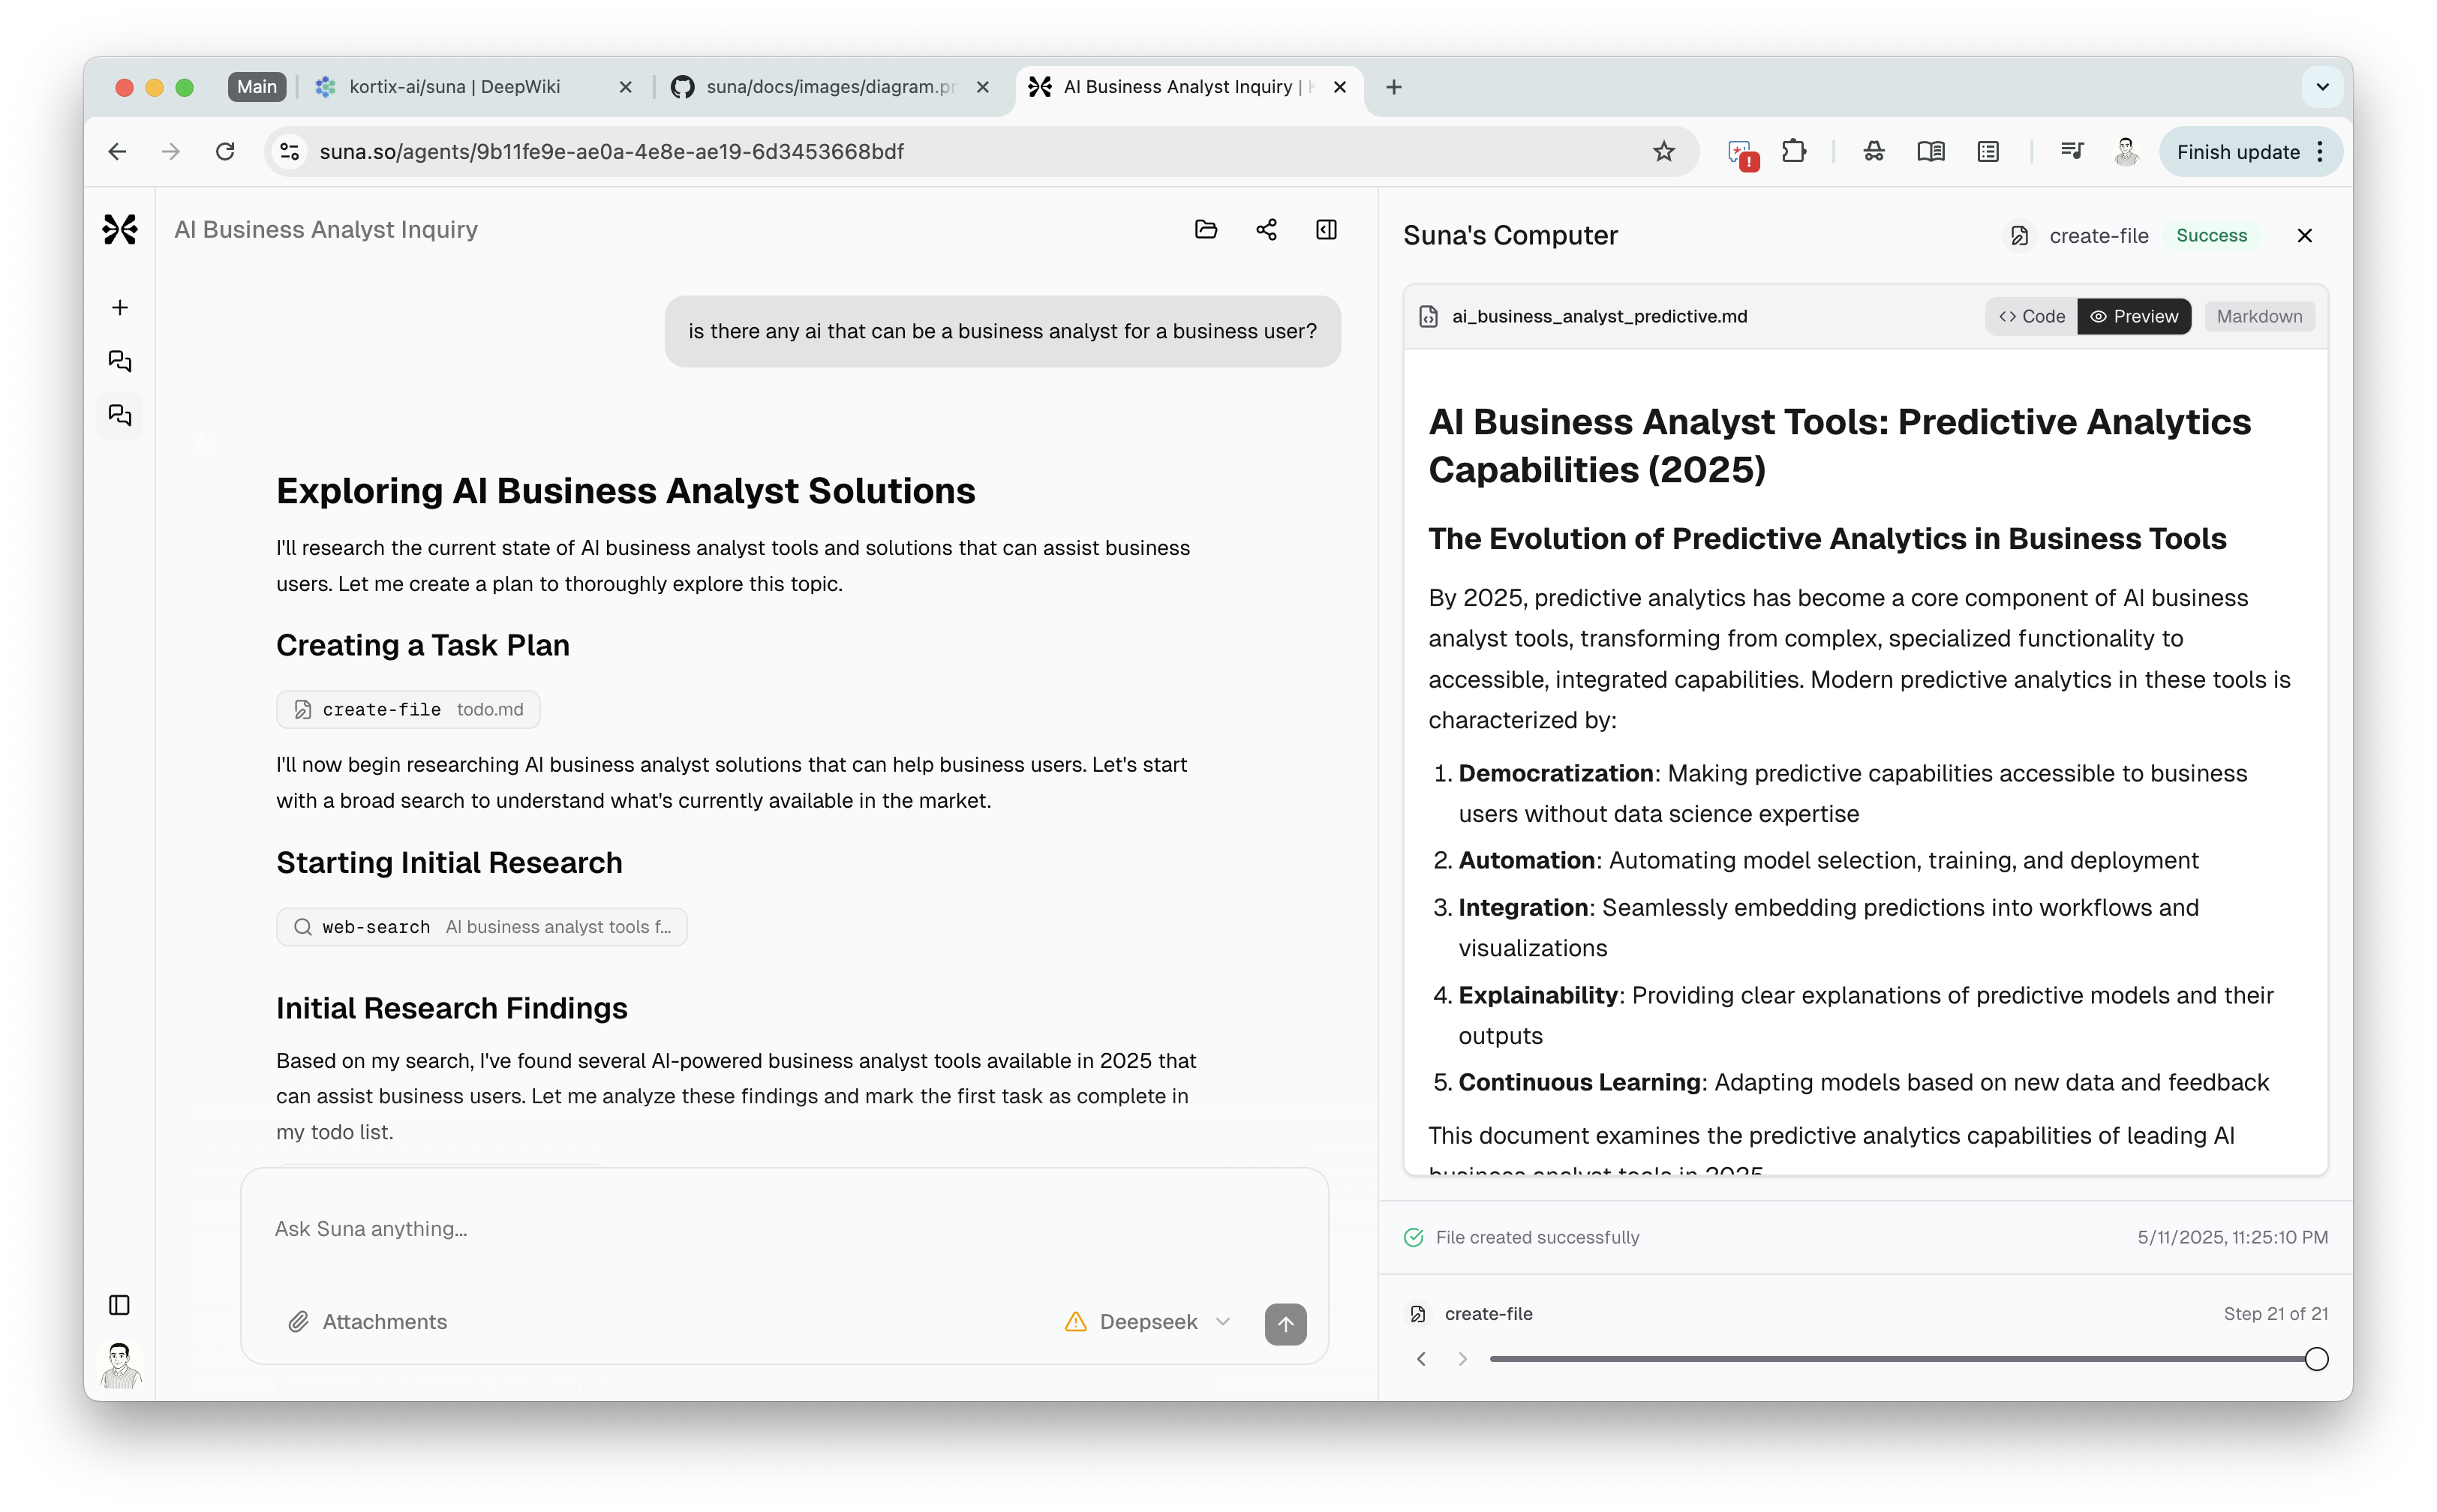
Task: Open the reading mode book icon
Action: 1931,152
